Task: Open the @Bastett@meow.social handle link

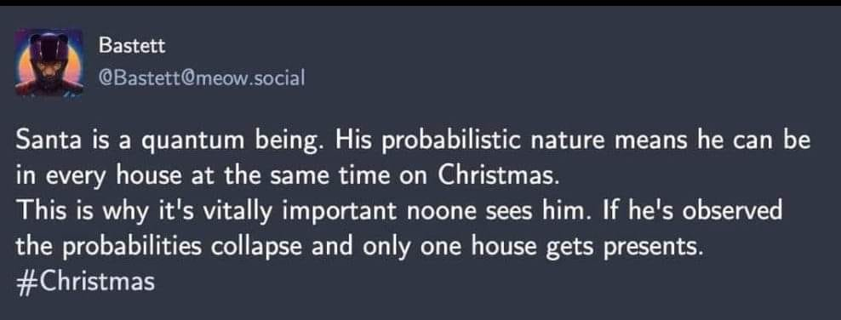Action: click(202, 79)
